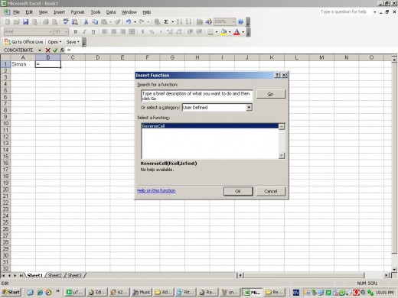Click the Undo arrow icon
The image size is (398, 298).
[129, 22]
